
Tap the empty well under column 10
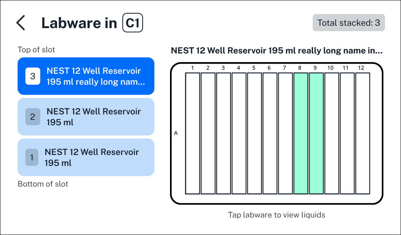[x=332, y=134]
